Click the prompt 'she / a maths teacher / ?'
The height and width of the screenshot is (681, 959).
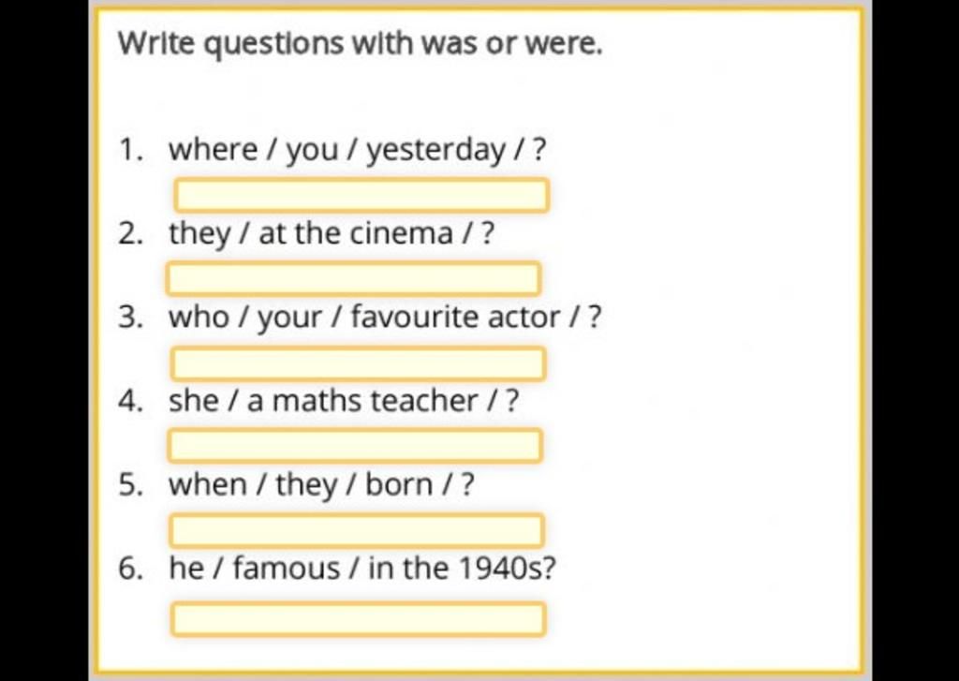[344, 401]
